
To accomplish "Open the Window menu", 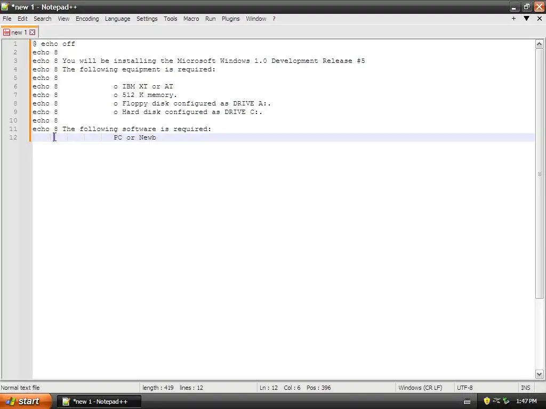I will (256, 19).
